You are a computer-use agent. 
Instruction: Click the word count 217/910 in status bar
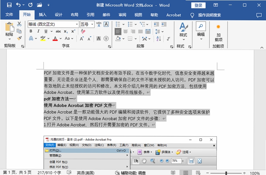pos(49,173)
